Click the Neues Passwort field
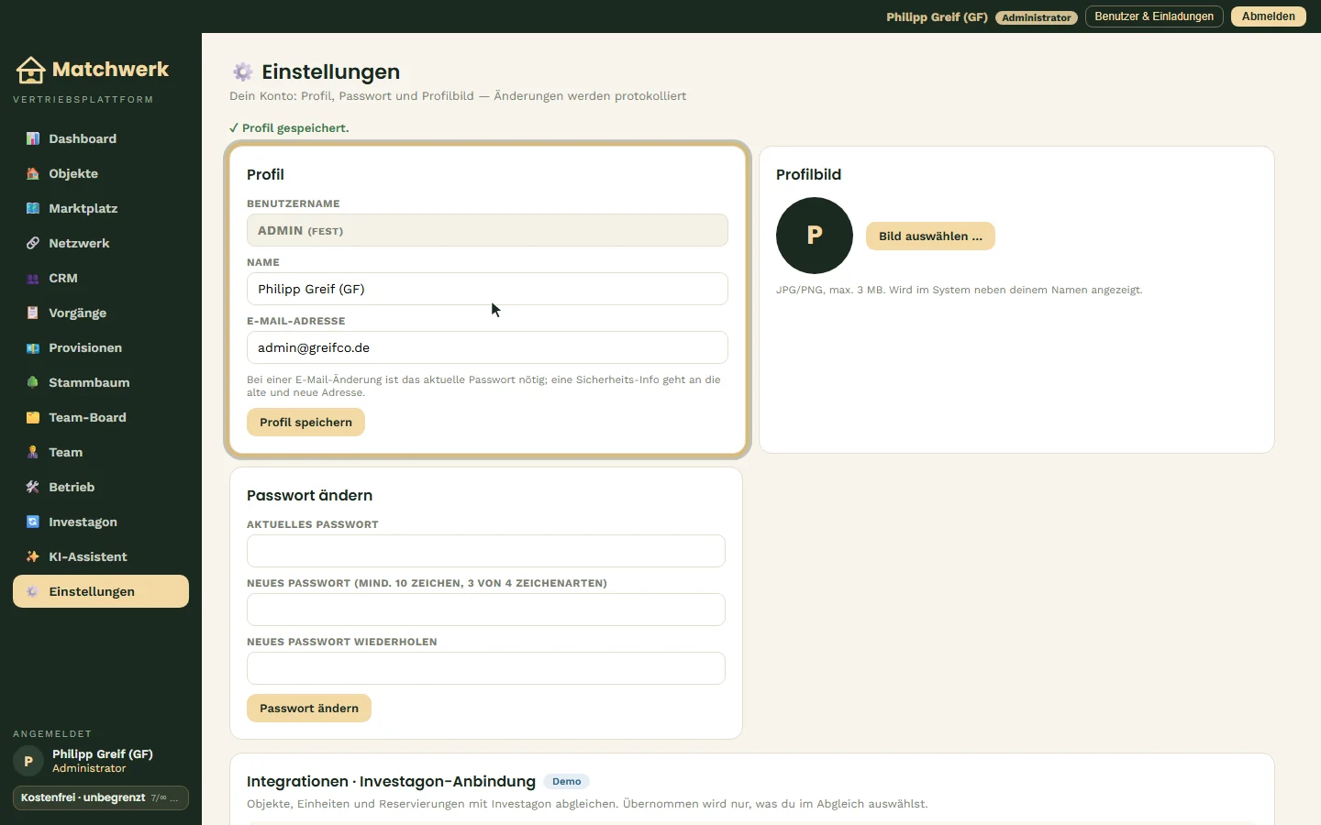The width and height of the screenshot is (1321, 825). [486, 610]
